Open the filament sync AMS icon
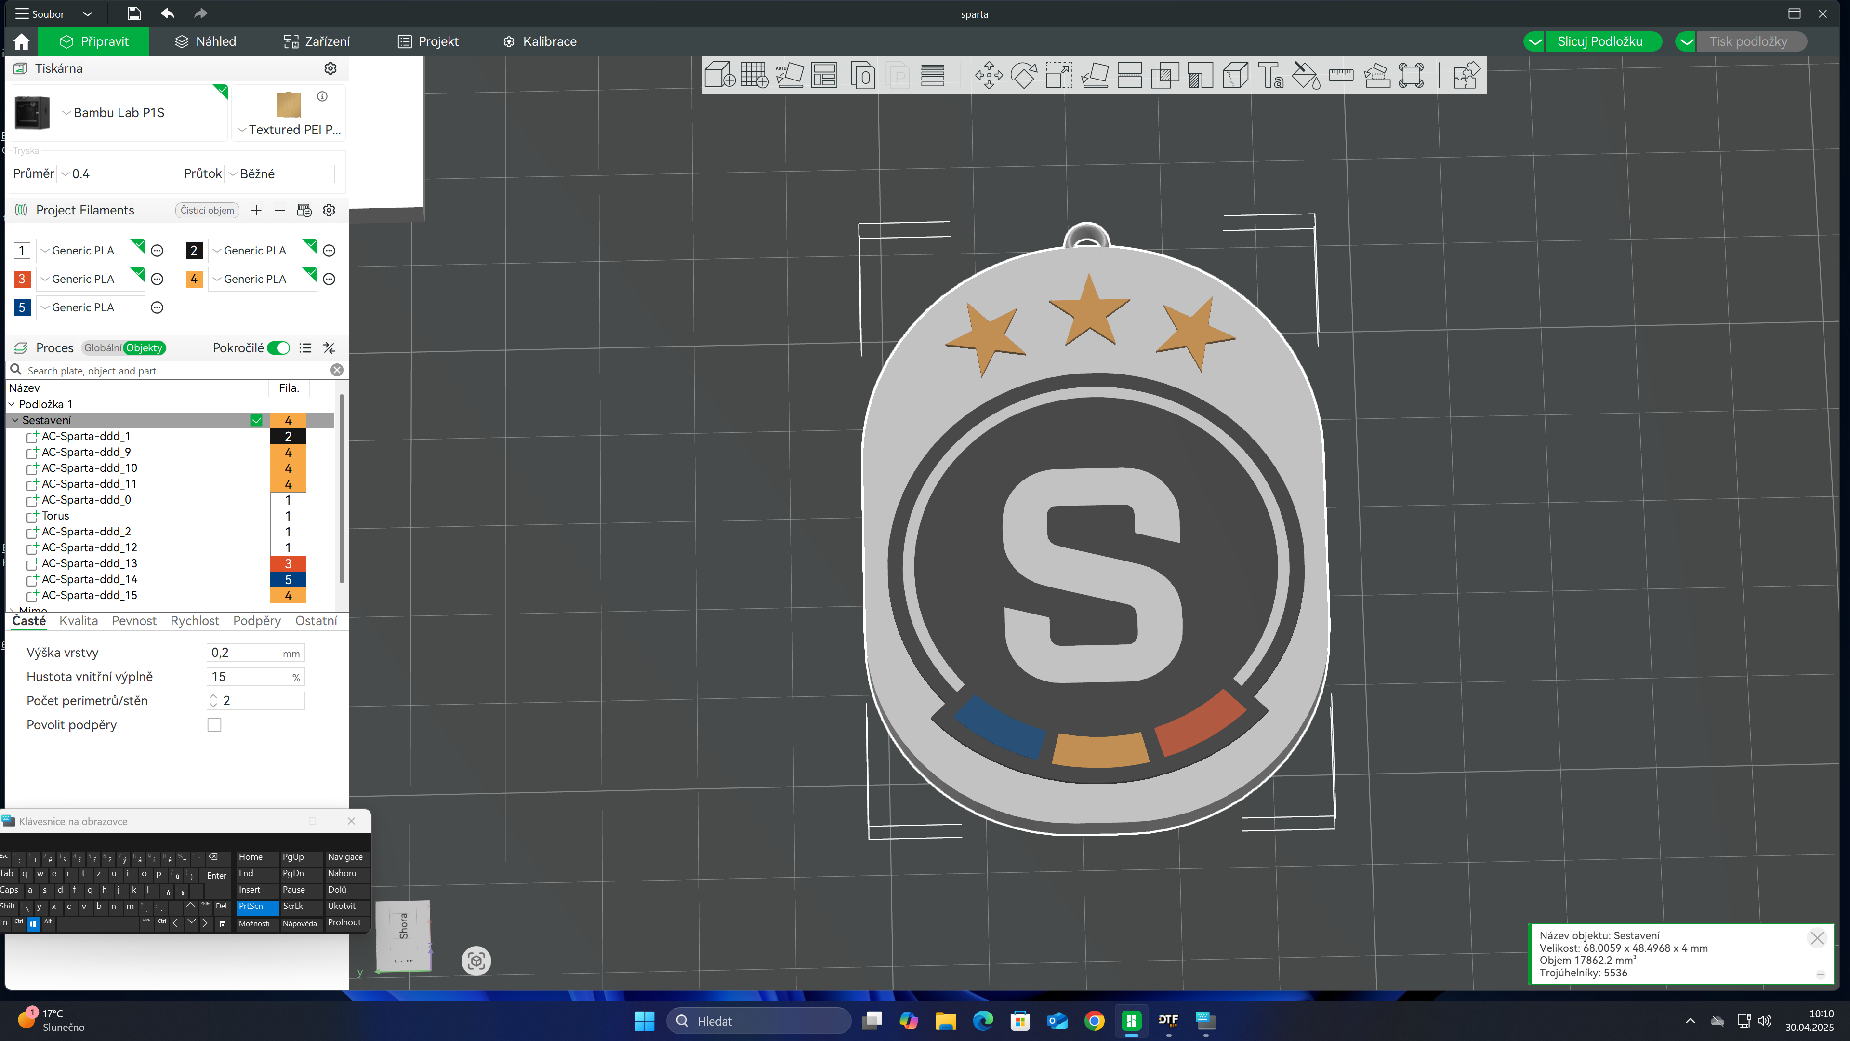This screenshot has height=1041, width=1850. 304,210
